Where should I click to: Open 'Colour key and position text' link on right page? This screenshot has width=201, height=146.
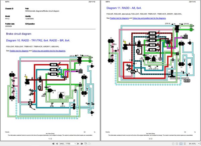click(x=149, y=18)
